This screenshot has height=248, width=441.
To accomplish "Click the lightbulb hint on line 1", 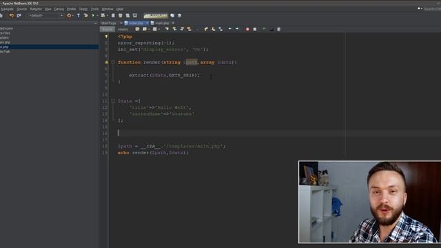I will (x=106, y=37).
